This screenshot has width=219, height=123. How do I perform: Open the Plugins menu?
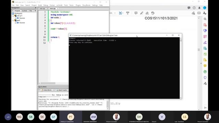pyautogui.click(x=78, y=5)
